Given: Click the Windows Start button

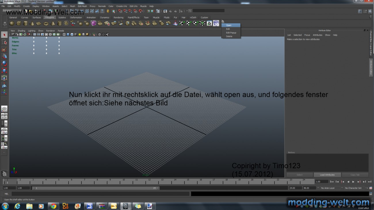Looking at the screenshot, I should (5, 206).
